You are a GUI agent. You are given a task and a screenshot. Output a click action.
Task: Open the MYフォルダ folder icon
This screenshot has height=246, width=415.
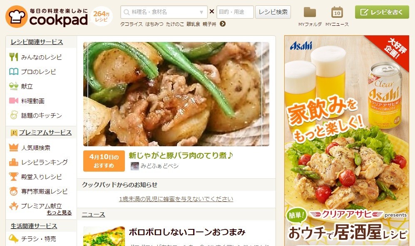click(310, 12)
